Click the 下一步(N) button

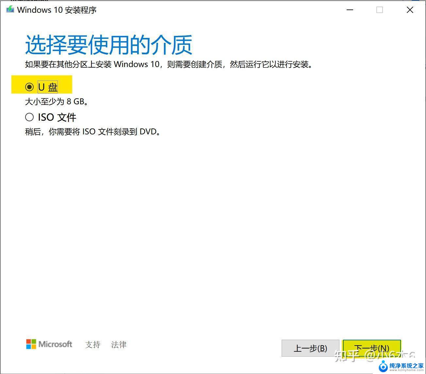pos(372,348)
